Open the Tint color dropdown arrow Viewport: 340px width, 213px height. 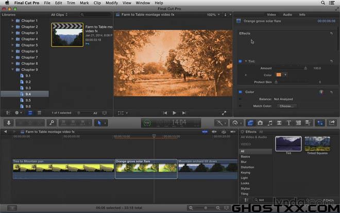(x=285, y=75)
